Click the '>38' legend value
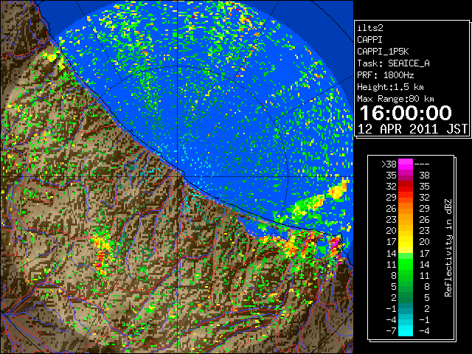This screenshot has width=472, height=354. point(389,164)
